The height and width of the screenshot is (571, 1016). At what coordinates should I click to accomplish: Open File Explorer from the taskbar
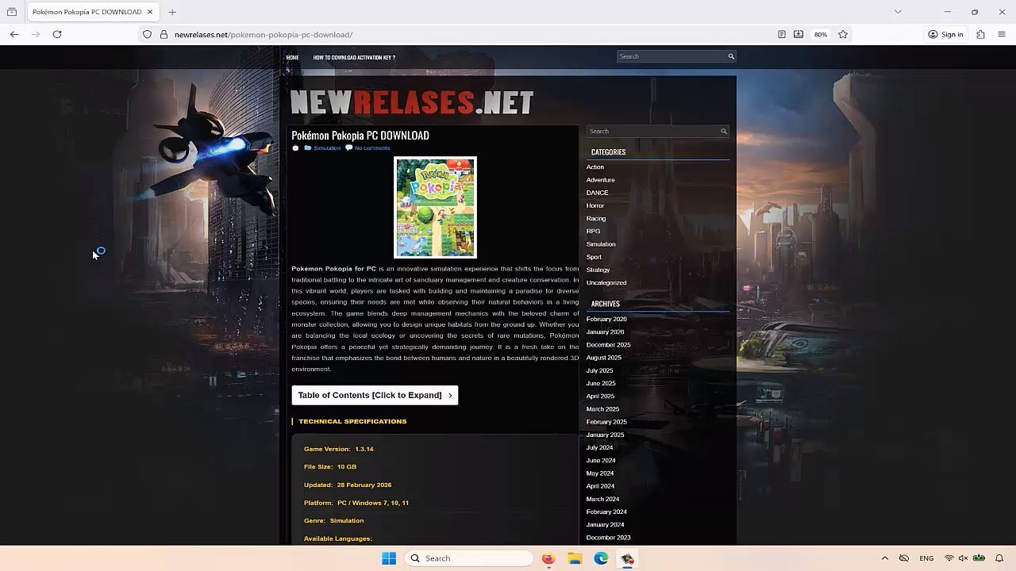coord(575,558)
